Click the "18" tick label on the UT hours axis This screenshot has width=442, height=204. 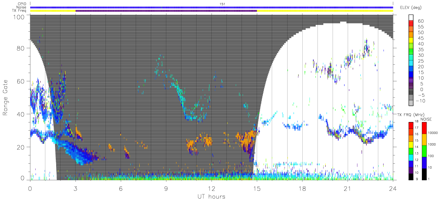302,188
